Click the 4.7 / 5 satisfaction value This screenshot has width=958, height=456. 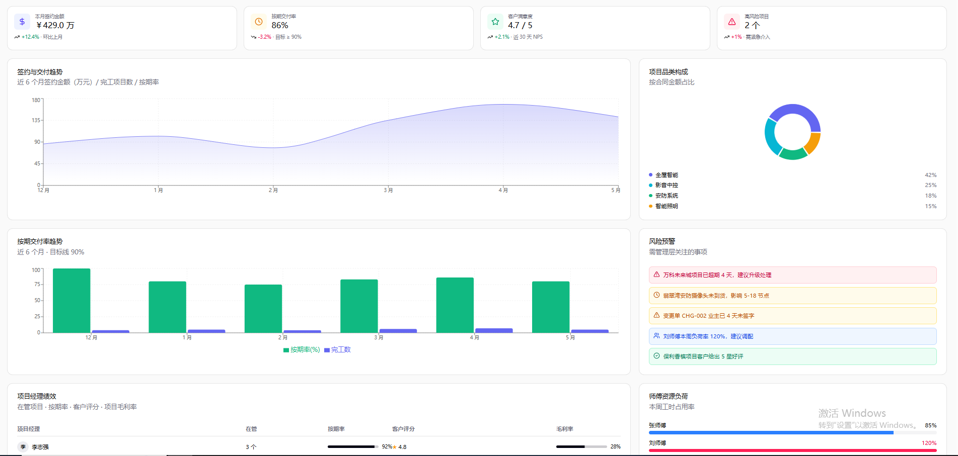tap(520, 25)
